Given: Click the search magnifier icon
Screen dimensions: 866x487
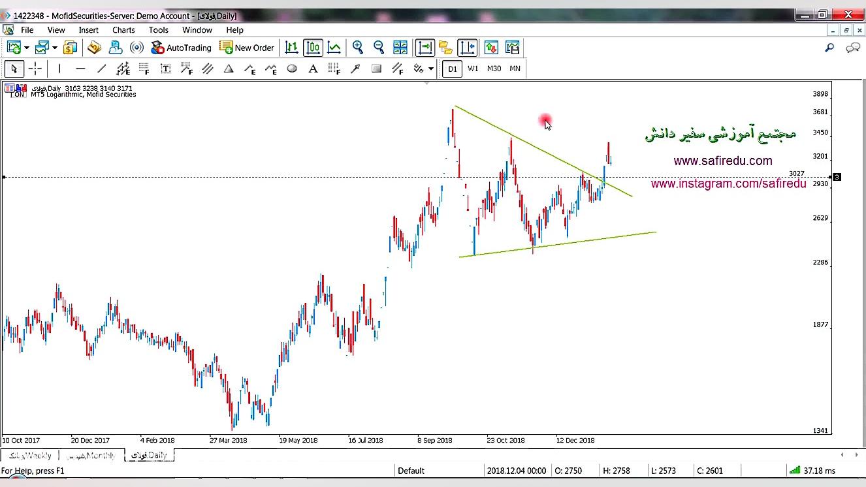Looking at the screenshot, I should click(829, 48).
